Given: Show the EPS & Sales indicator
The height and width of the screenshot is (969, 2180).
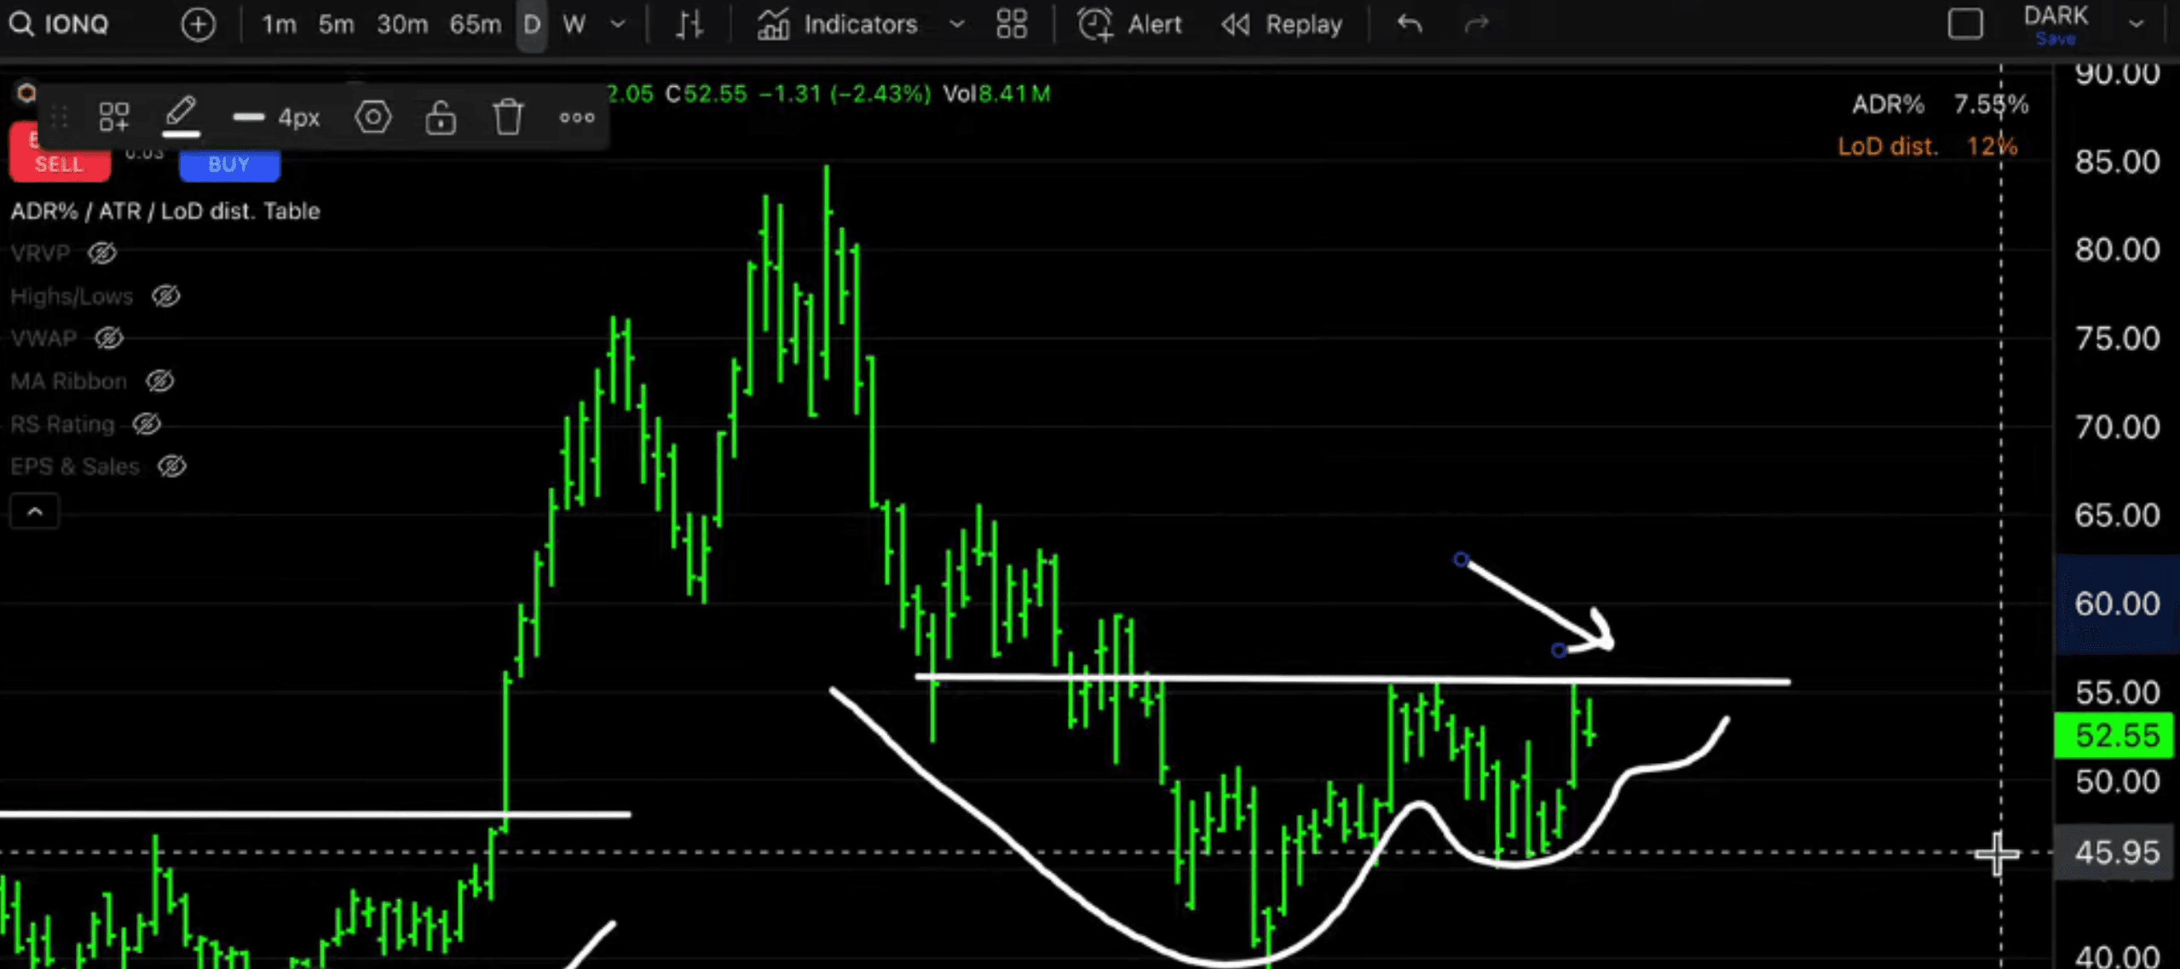Looking at the screenshot, I should click(x=172, y=466).
